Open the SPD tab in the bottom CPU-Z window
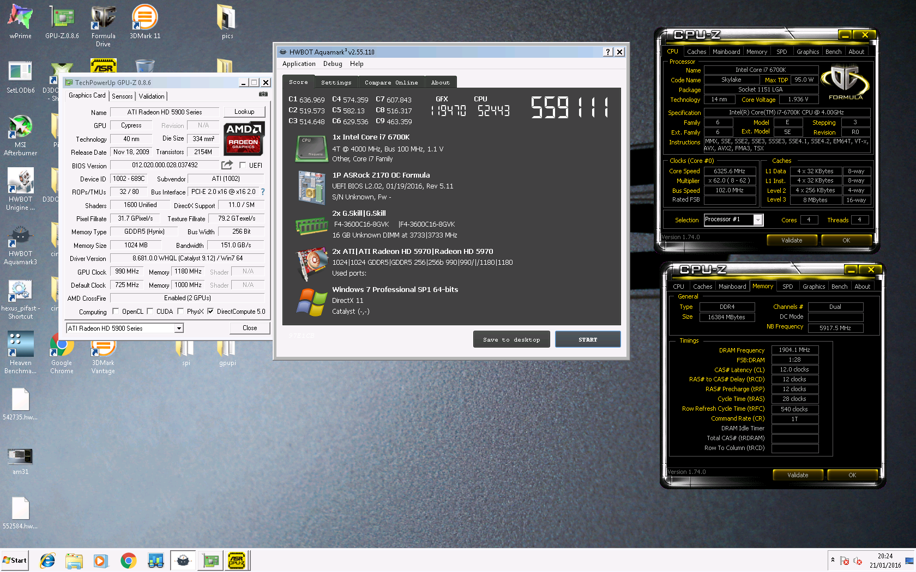This screenshot has height=572, width=916. pyautogui.click(x=788, y=287)
